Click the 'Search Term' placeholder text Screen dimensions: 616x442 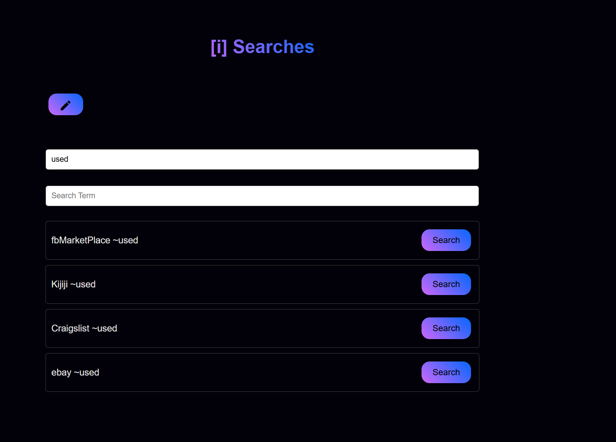[x=73, y=196]
